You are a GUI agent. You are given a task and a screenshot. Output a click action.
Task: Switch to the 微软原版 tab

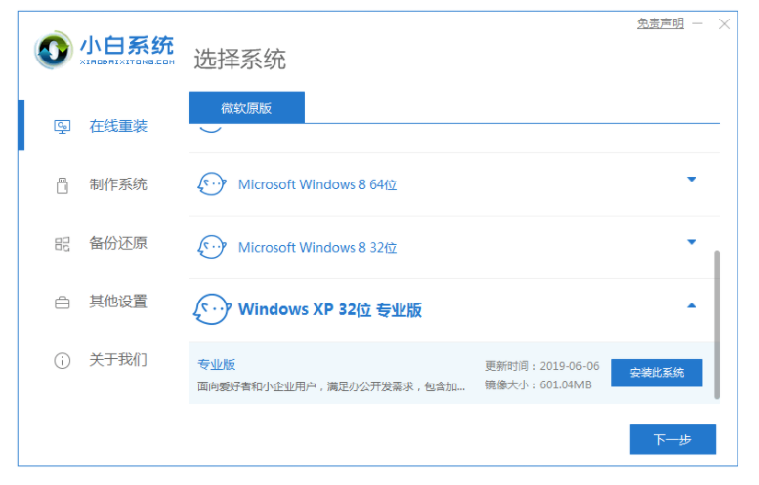tap(246, 108)
